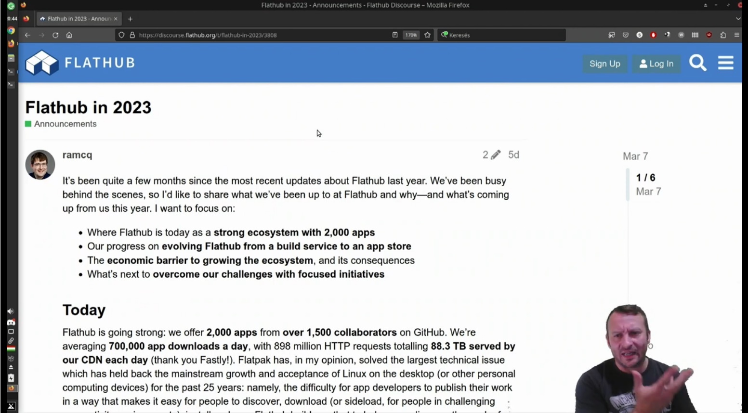The width and height of the screenshot is (748, 413).
Task: Open ramcq's avatar profile picture
Action: click(40, 165)
